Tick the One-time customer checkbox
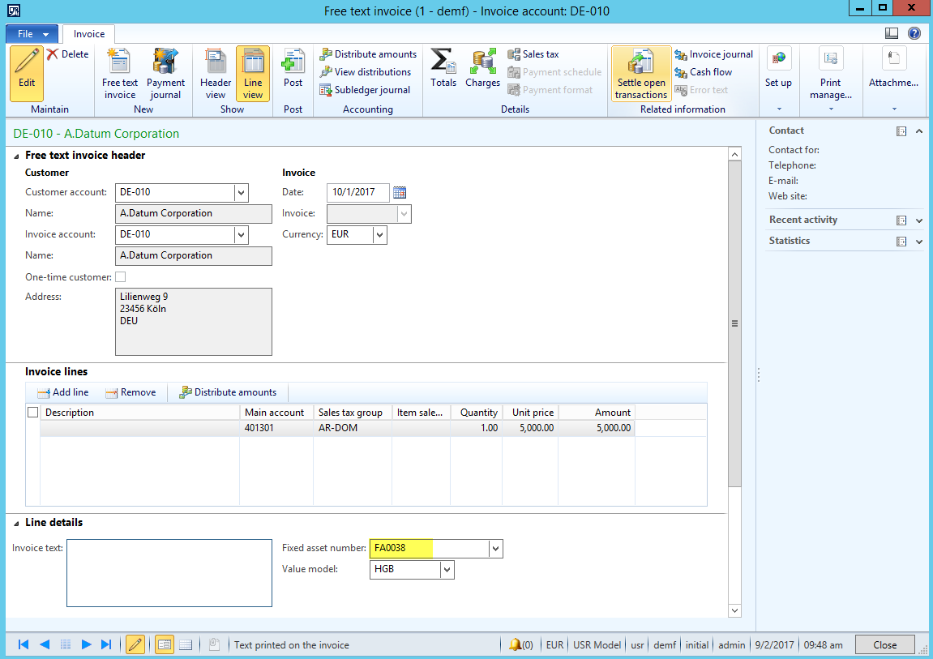This screenshot has width=933, height=659. coord(121,277)
